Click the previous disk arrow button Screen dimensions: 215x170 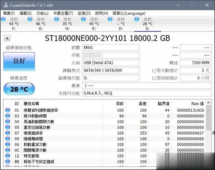[7, 38]
